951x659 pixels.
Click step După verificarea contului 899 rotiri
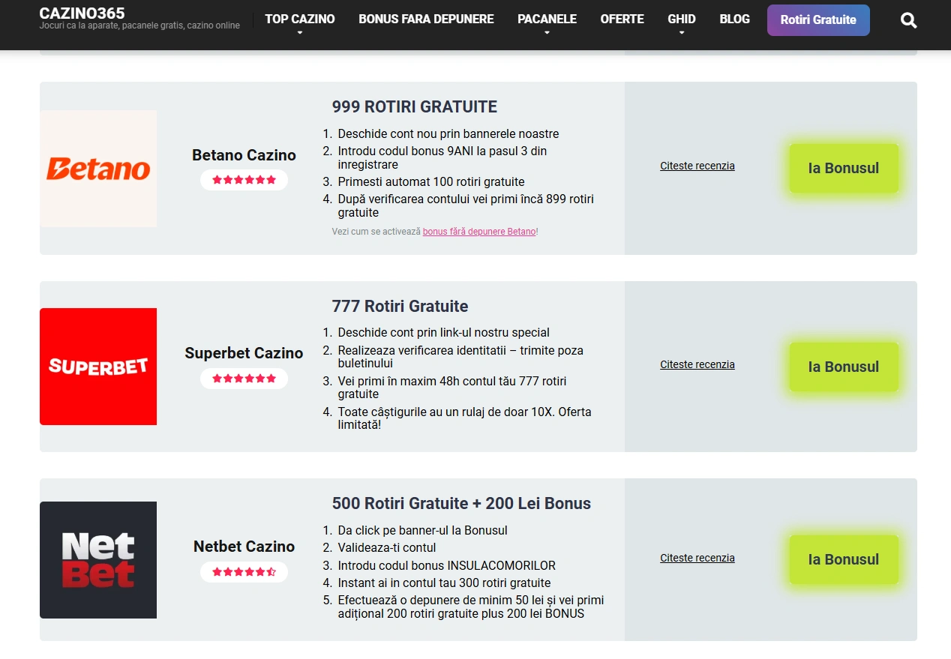point(466,205)
